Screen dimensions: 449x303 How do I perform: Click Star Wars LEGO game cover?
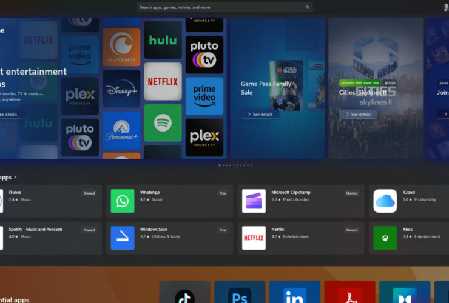pos(286,85)
